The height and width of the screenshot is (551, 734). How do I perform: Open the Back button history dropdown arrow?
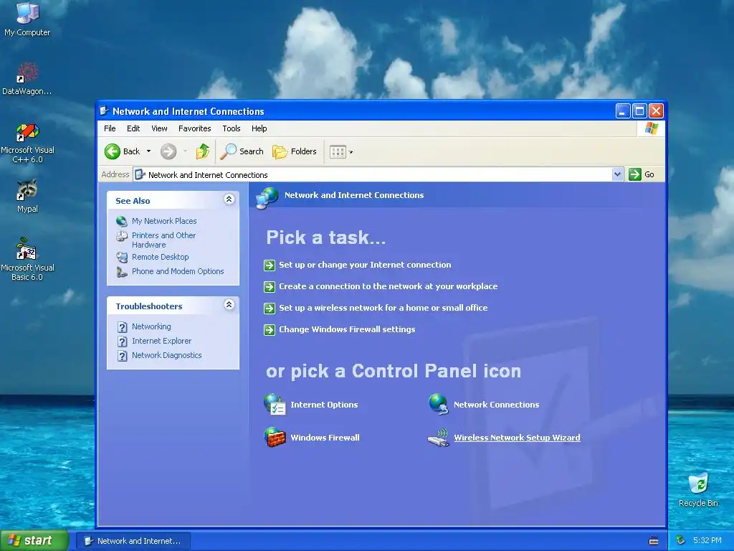coord(148,151)
